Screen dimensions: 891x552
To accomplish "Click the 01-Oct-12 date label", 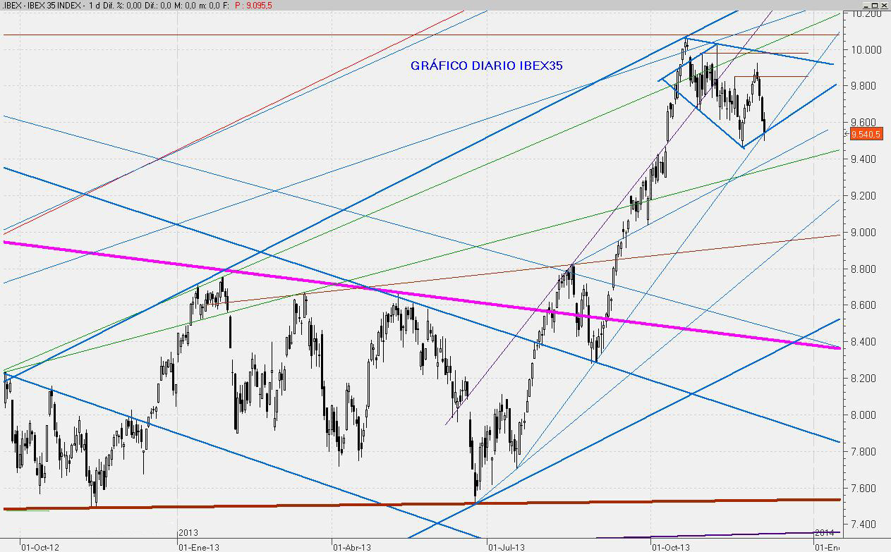I will 40,546.
